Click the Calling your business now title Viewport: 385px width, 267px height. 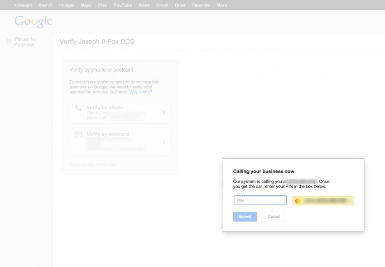pyautogui.click(x=264, y=171)
